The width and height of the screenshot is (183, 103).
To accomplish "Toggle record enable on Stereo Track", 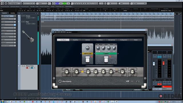I will click(27, 68).
